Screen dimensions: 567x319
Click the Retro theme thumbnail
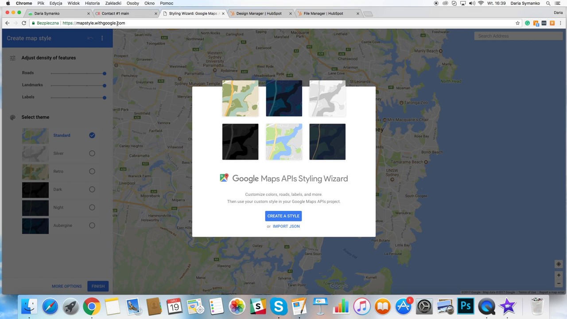click(x=35, y=171)
